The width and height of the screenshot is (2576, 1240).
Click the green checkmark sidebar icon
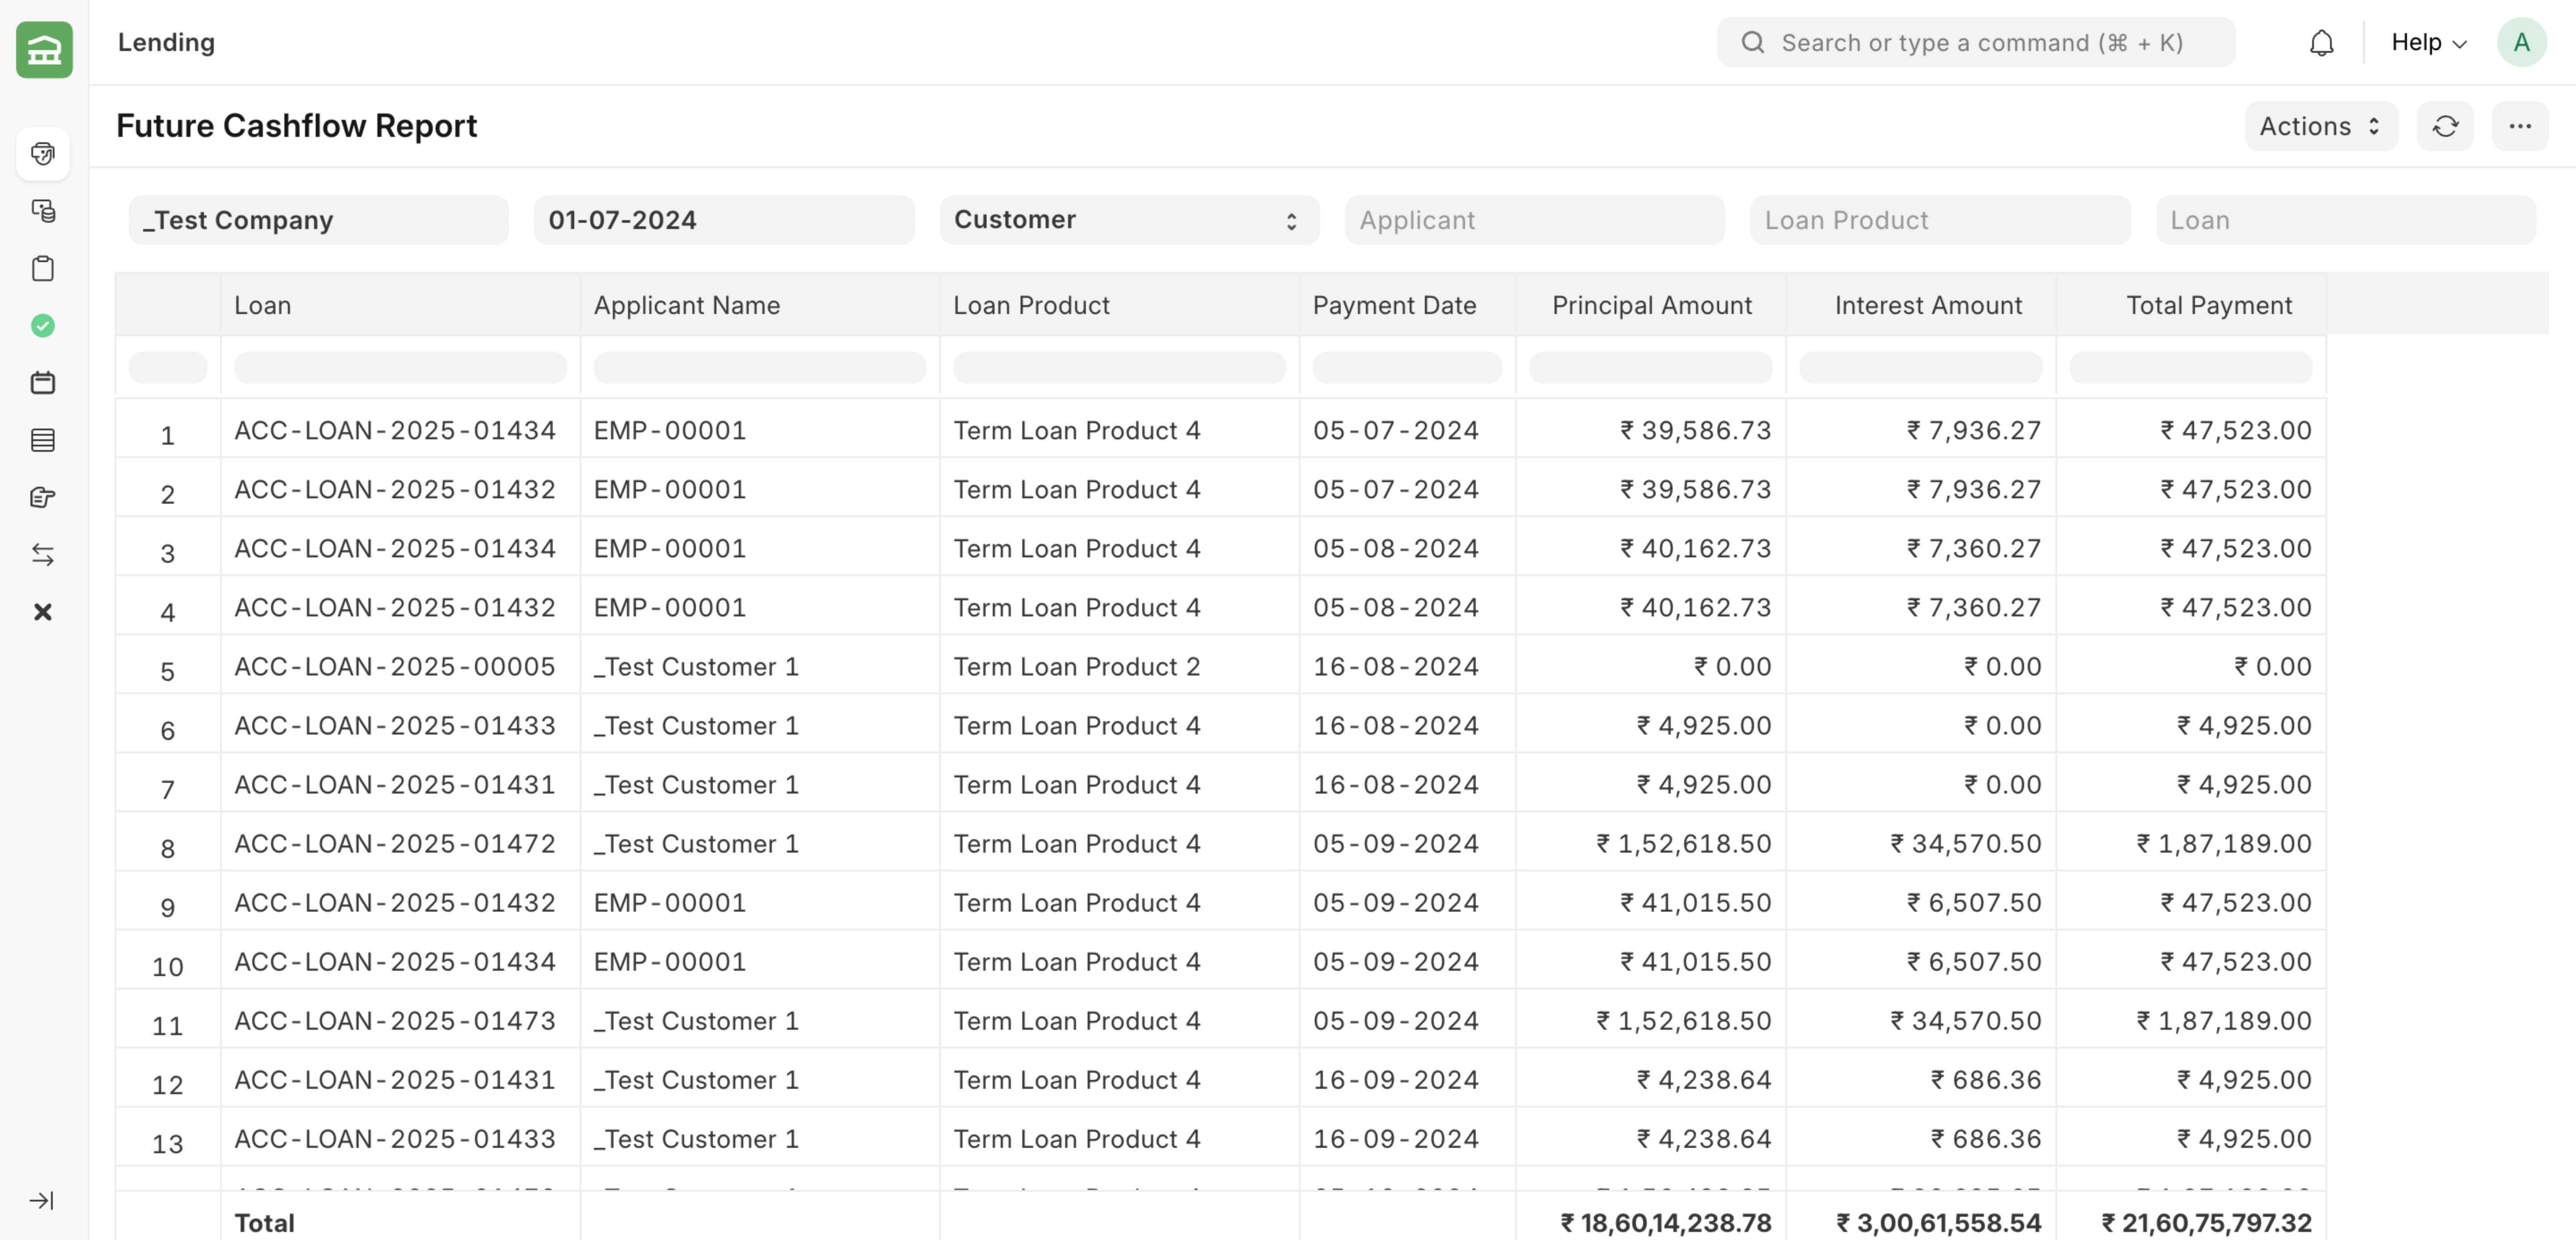click(x=43, y=326)
